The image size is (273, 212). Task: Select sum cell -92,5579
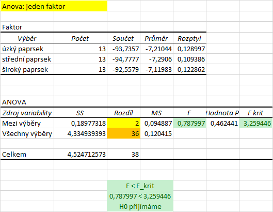coord(124,69)
